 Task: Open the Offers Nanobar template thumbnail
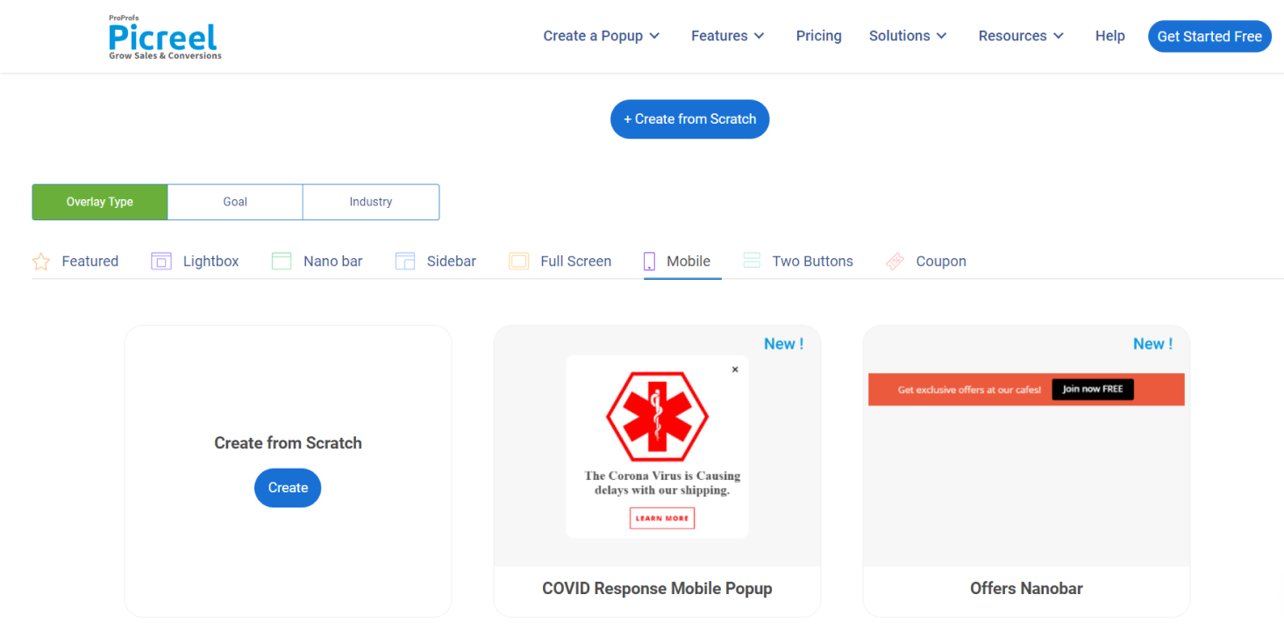pos(1026,448)
